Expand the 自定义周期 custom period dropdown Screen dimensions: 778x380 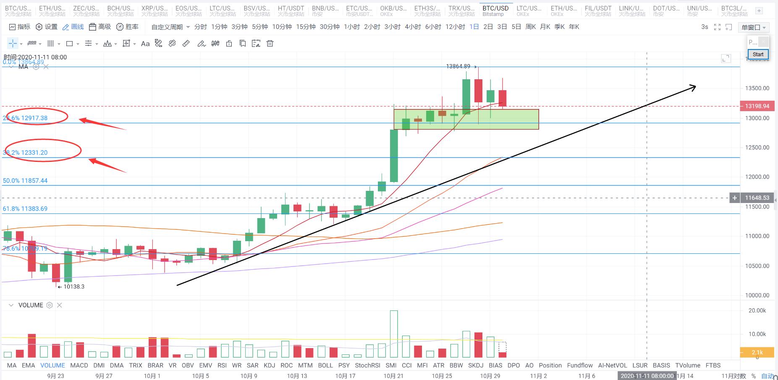pos(171,27)
